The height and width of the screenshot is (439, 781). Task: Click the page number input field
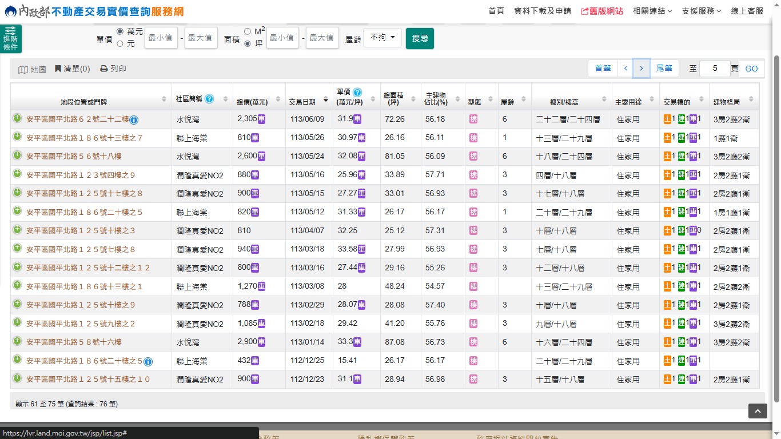(x=715, y=69)
